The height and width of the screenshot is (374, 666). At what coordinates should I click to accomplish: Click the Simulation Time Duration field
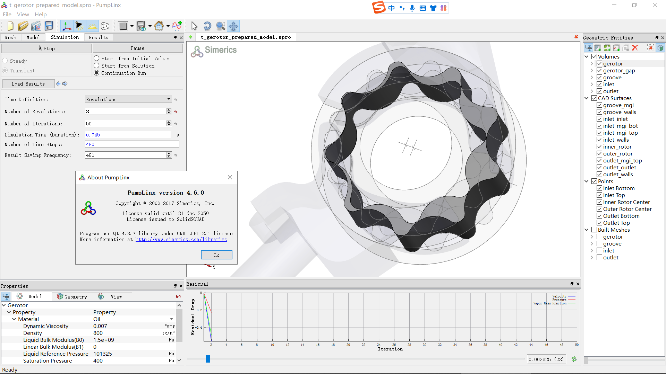coord(128,135)
